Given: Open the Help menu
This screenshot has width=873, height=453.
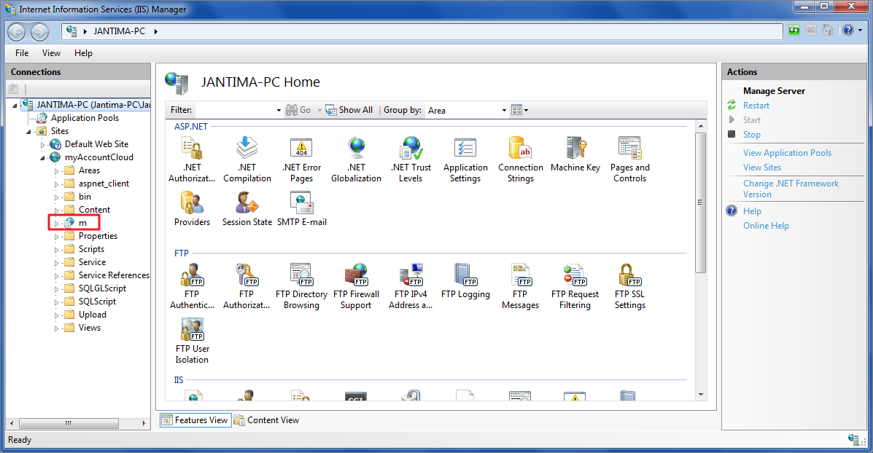Looking at the screenshot, I should pos(84,53).
